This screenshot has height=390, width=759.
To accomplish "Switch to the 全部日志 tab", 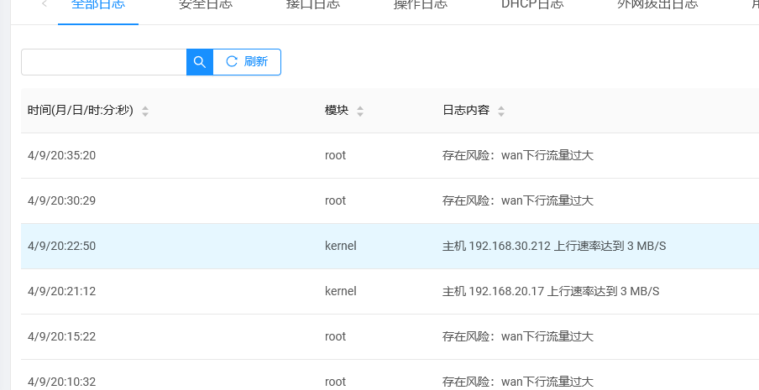I will tap(98, 5).
